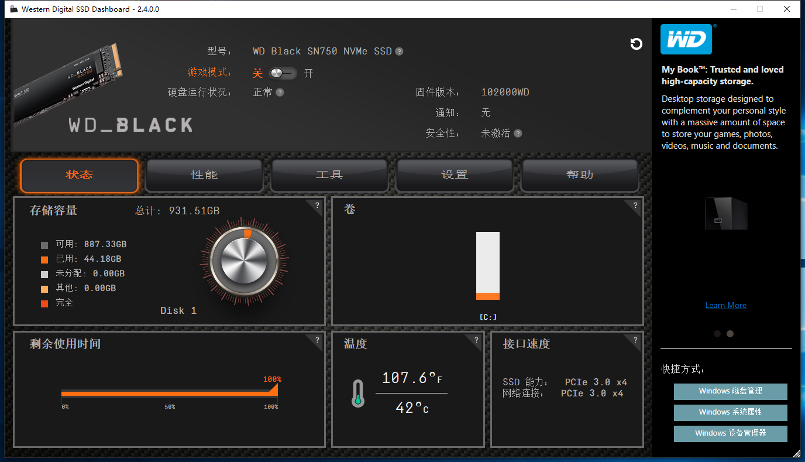Image resolution: width=805 pixels, height=462 pixels.
Task: Click help icon in 存储容量 panel
Action: coord(317,206)
